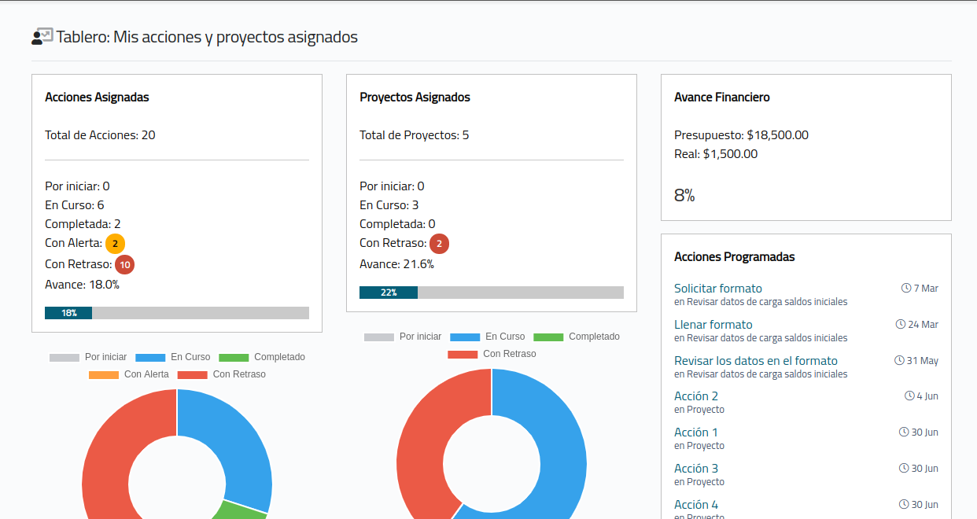Toggle the Con Alerta legend in actions chart
The height and width of the screenshot is (519, 977).
[129, 374]
